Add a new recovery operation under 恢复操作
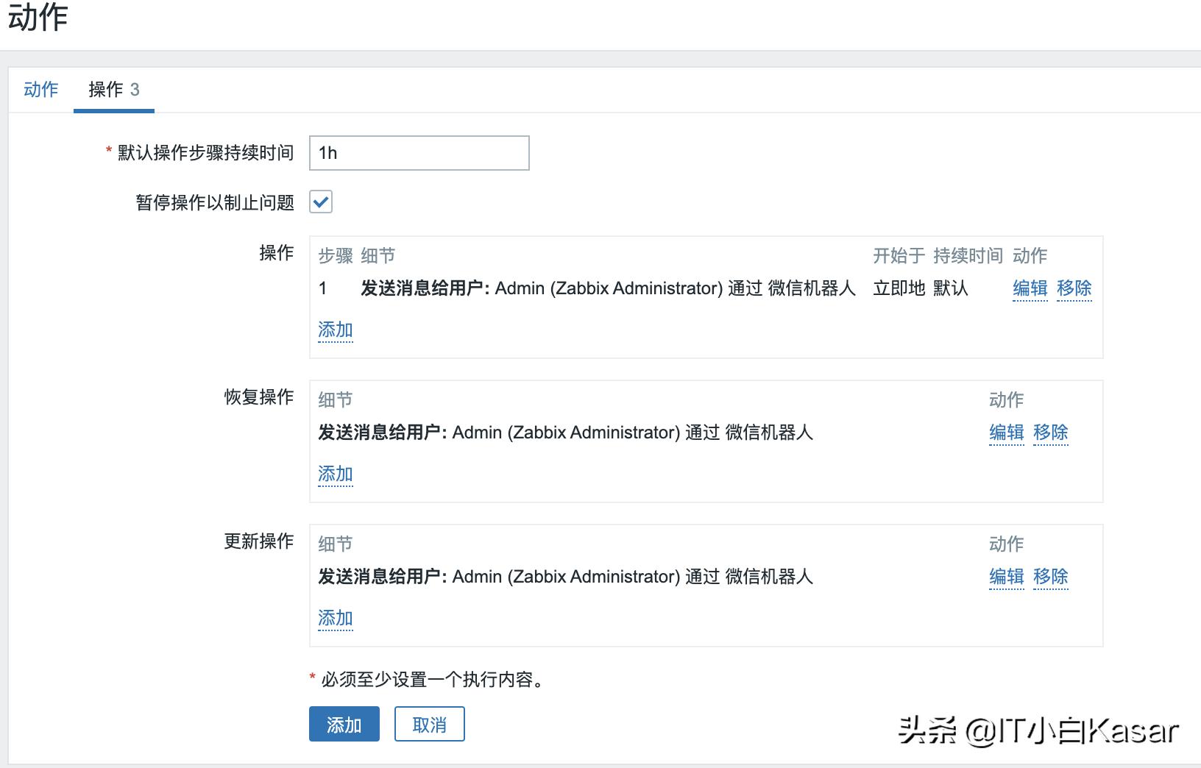 335,474
